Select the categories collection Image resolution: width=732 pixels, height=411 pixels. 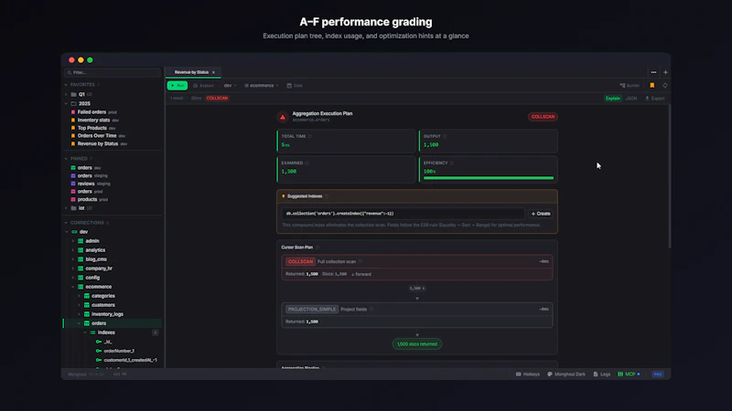pyautogui.click(x=102, y=296)
